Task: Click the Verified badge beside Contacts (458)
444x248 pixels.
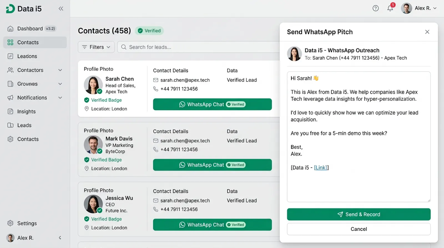Action: [x=149, y=31]
